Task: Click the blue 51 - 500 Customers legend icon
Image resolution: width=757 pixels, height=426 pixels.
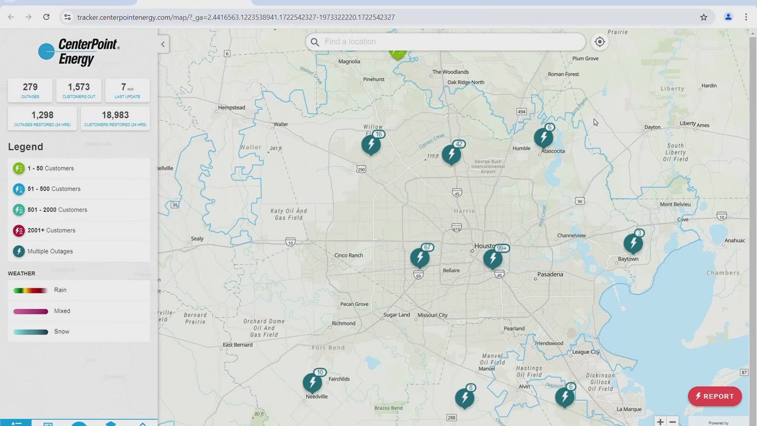Action: (x=19, y=189)
